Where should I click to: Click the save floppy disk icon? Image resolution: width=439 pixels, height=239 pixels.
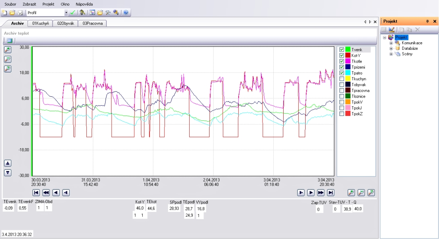click(x=20, y=13)
